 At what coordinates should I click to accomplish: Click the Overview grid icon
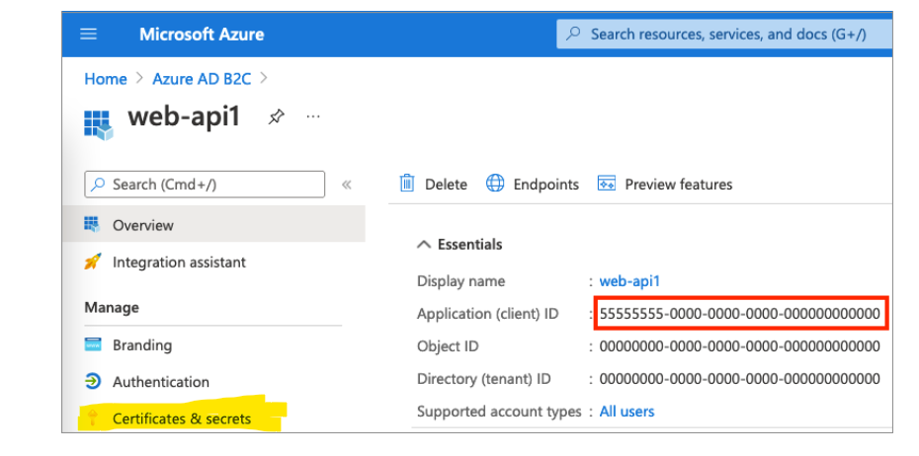[x=92, y=224]
